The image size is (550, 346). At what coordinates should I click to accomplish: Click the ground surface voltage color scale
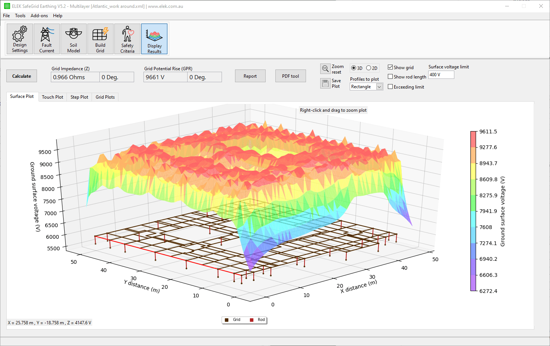(x=473, y=209)
